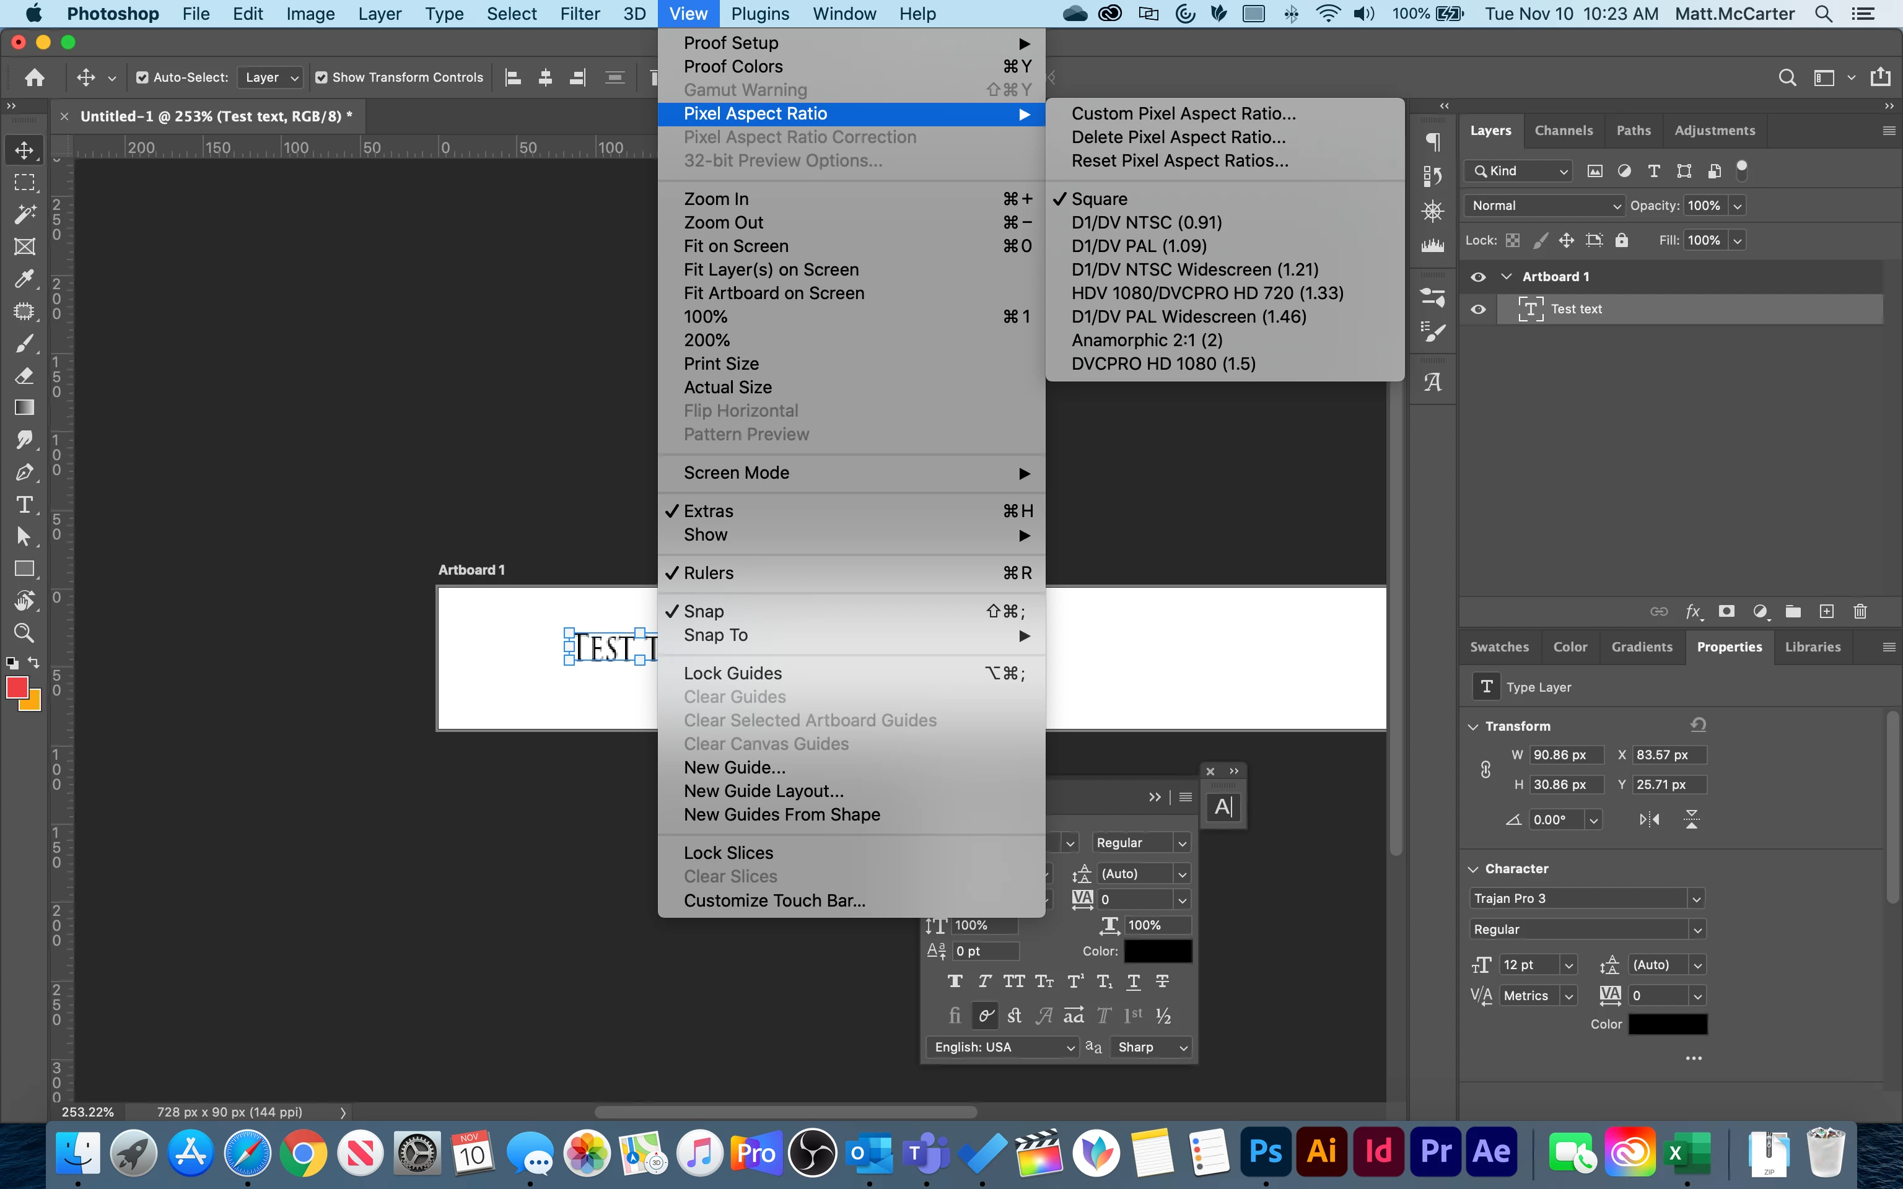This screenshot has height=1189, width=1903.
Task: Click the Delete layer trash icon
Action: pyautogui.click(x=1860, y=612)
